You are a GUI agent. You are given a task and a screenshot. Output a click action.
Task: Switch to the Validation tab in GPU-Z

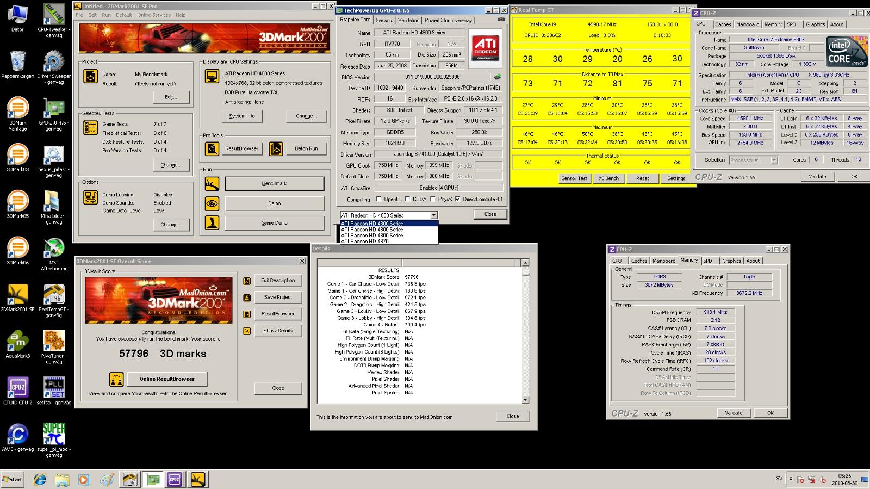pos(408,20)
